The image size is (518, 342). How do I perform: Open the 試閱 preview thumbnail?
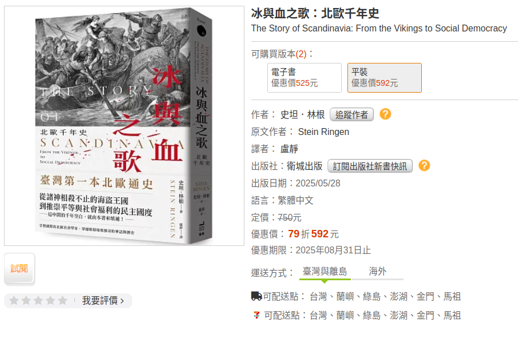click(19, 268)
